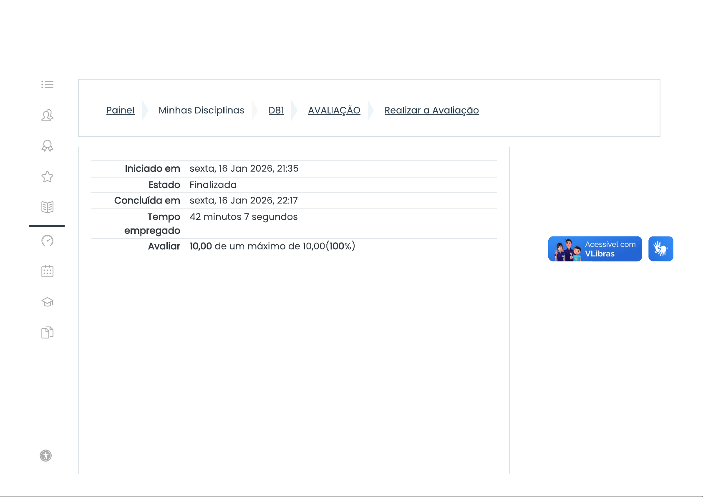
Task: Click the speedometer dashboard icon
Action: [47, 241]
